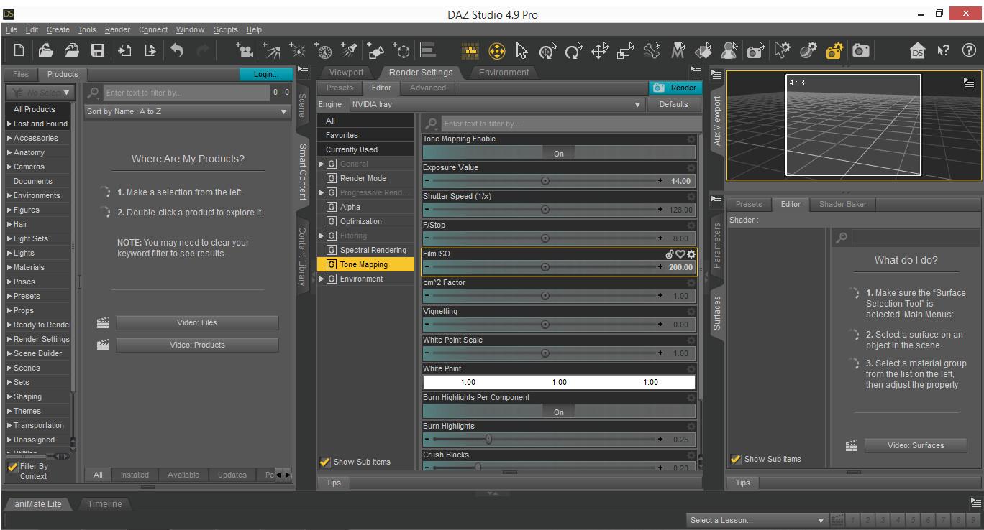Toggle Tone Mapping Enable On switch
This screenshot has height=530, width=984.
[559, 153]
